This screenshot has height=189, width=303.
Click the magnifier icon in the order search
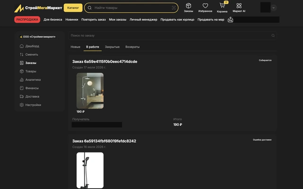(273, 35)
